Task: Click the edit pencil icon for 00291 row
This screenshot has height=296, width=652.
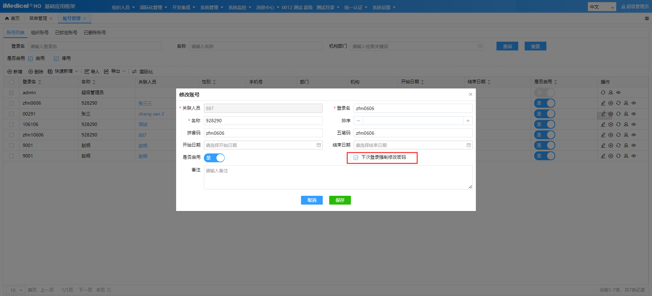Action: [603, 114]
